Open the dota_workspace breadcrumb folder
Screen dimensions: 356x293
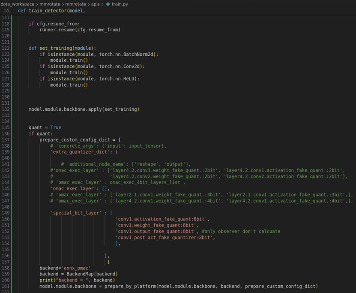[x=18, y=4]
